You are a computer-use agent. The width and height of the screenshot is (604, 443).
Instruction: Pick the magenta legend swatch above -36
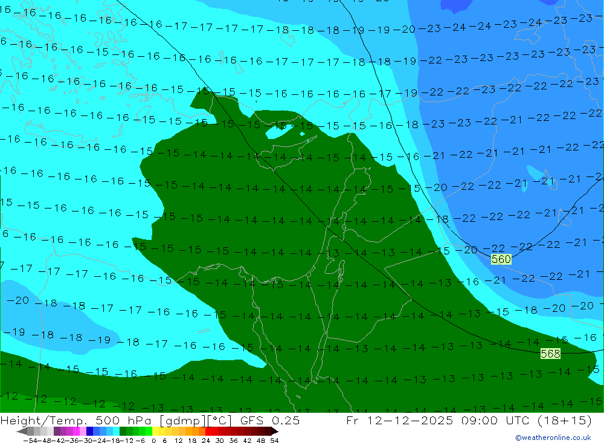coord(76,431)
